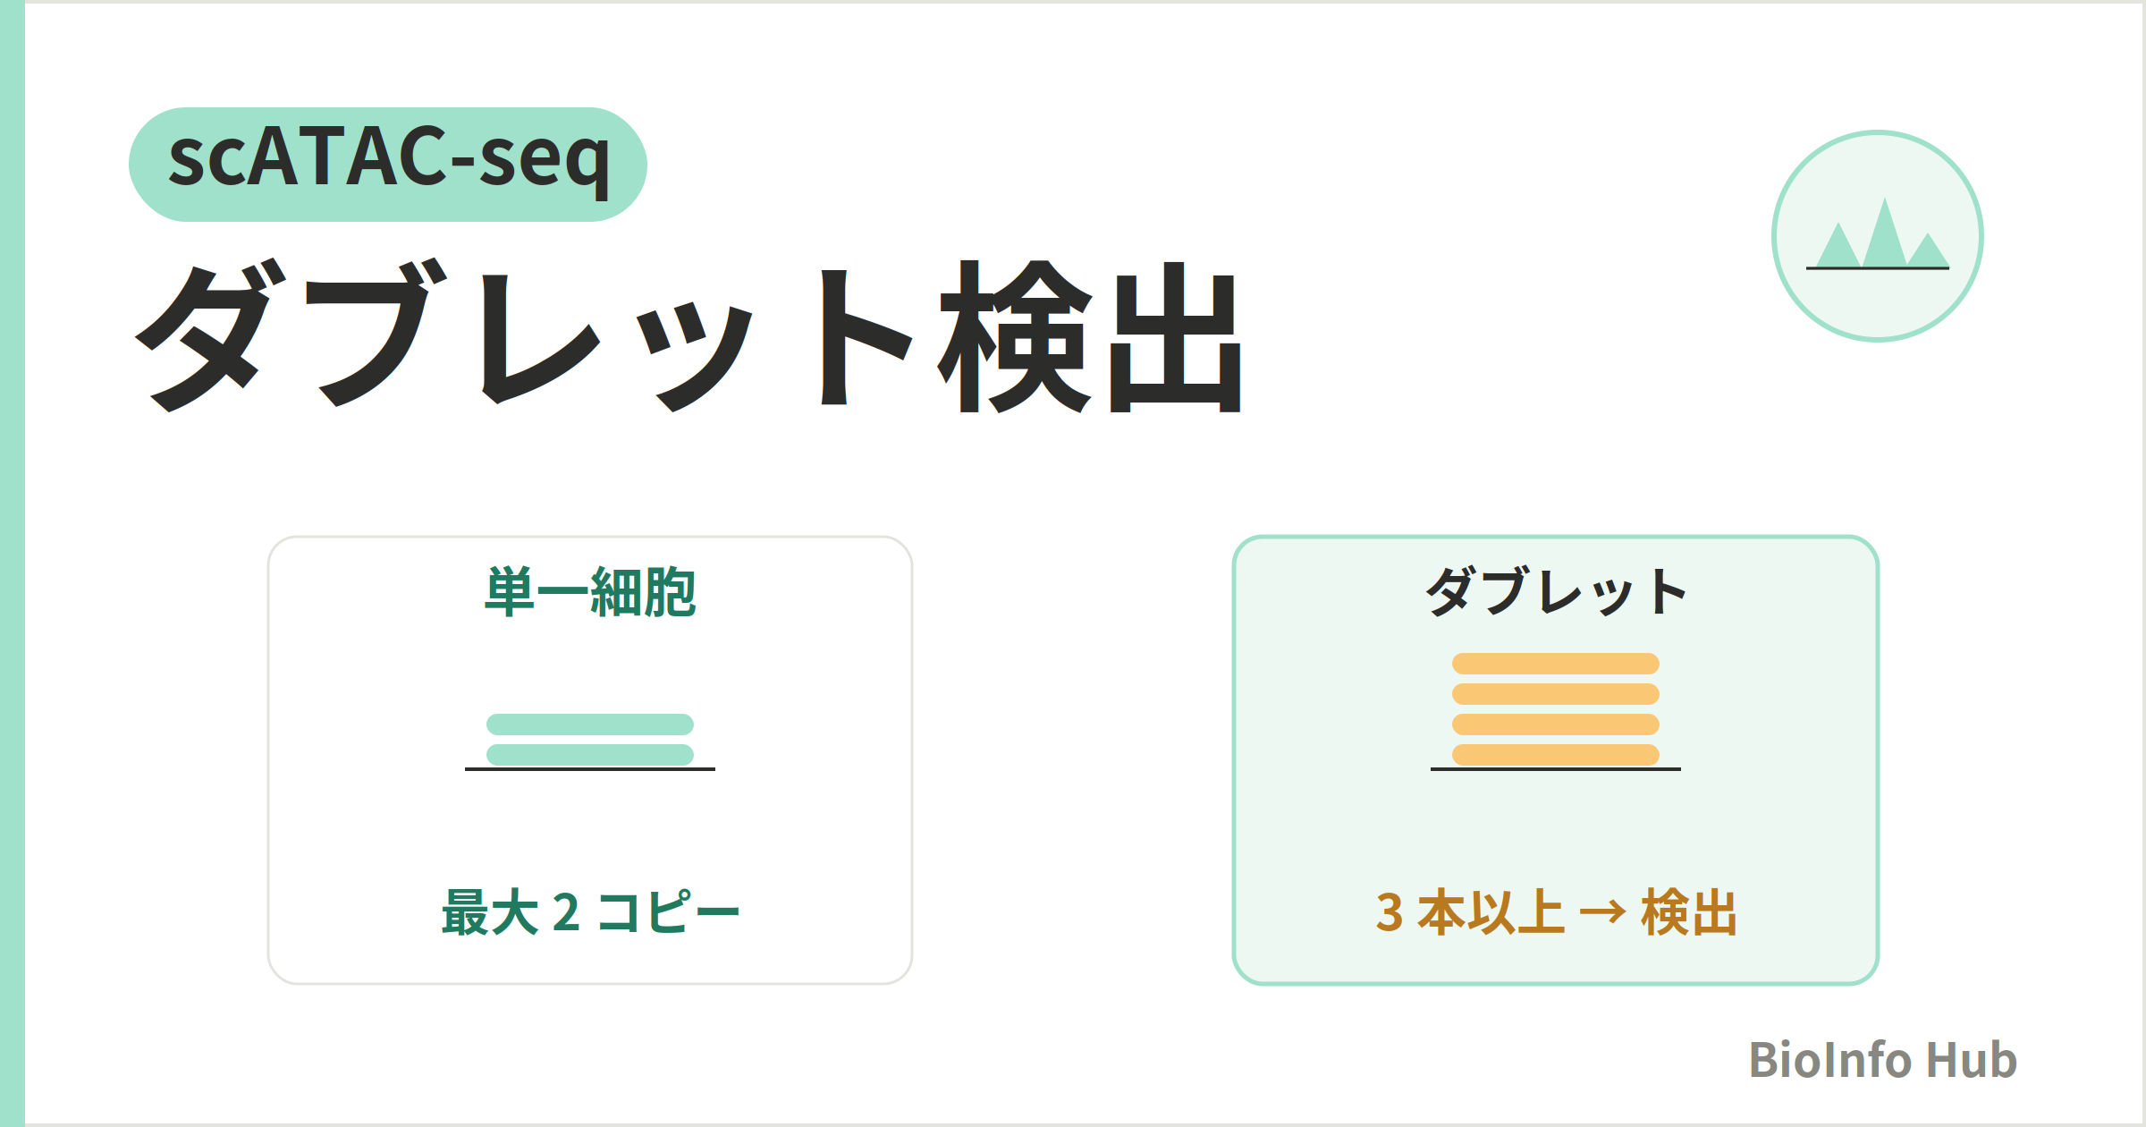
Task: Click the circular peaks logo icon
Action: pyautogui.click(x=1878, y=236)
